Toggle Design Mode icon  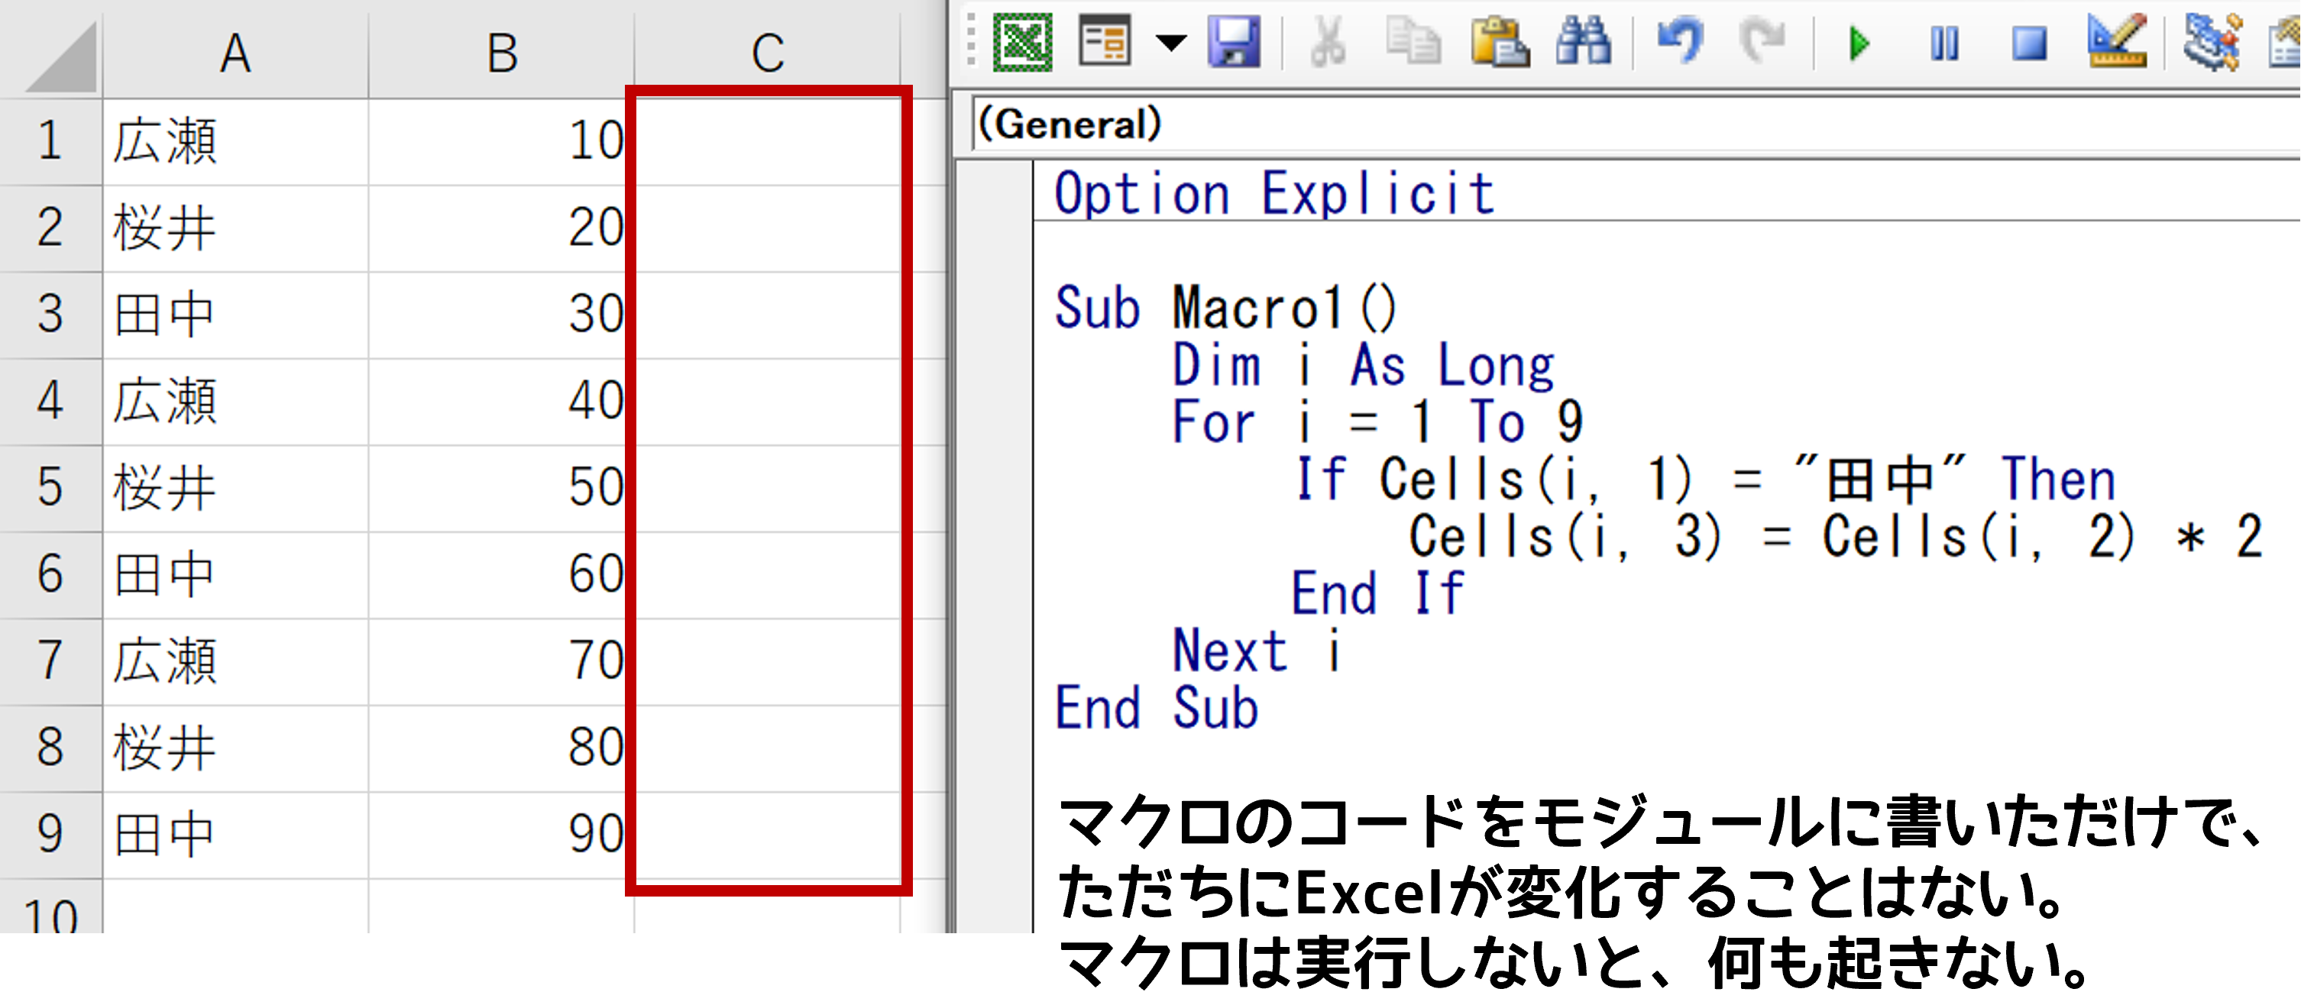coord(2117,42)
